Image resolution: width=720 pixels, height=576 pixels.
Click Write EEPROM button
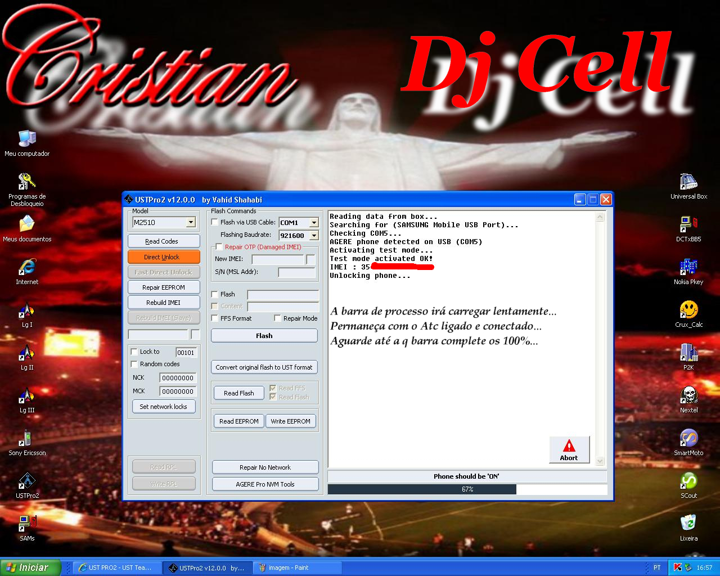coord(291,421)
